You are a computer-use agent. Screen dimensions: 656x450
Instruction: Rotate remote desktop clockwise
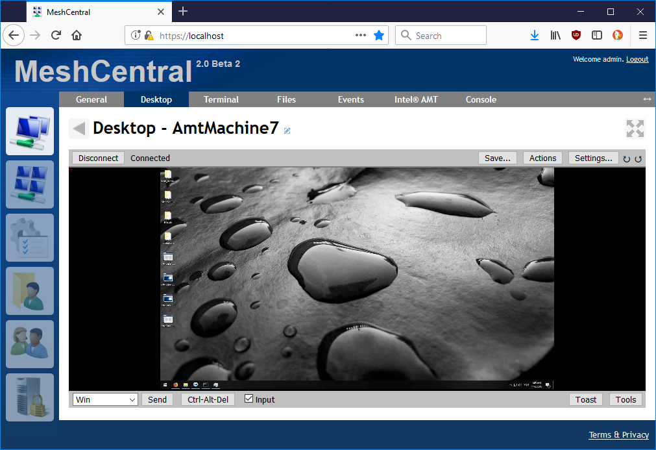point(627,158)
